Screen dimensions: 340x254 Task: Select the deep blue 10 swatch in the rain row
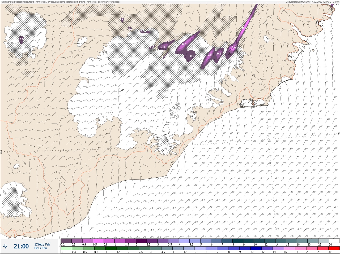point(256,248)
